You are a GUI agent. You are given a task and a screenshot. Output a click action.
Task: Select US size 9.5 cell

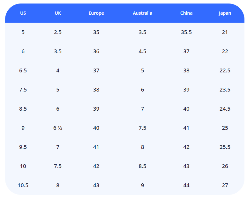(23, 147)
